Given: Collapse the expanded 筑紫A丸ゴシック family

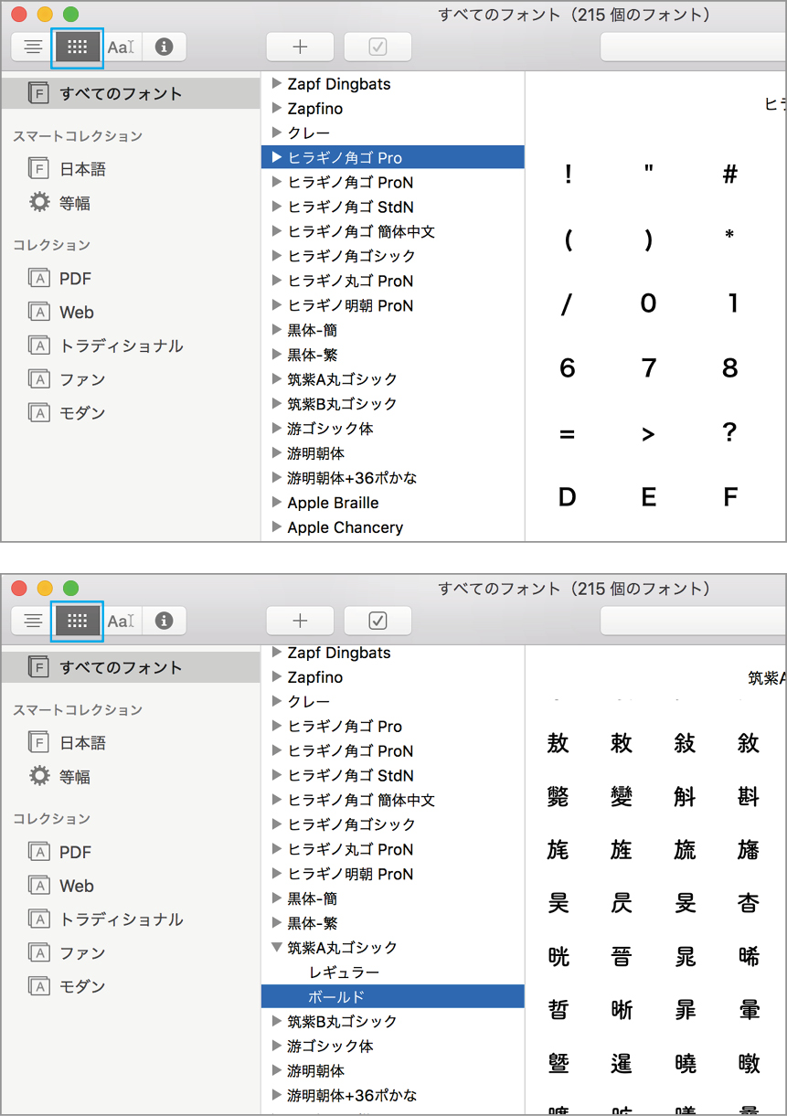Looking at the screenshot, I should coord(277,948).
